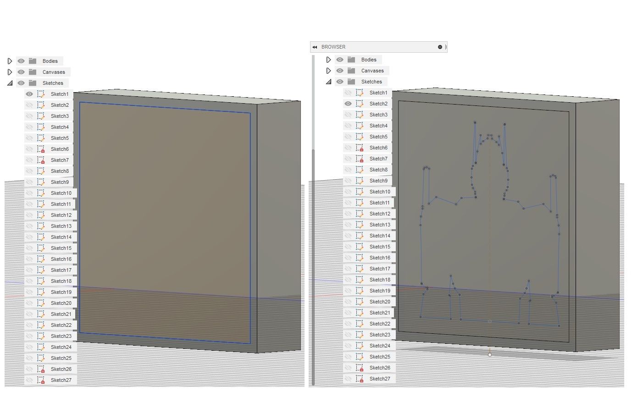The image size is (632, 397).
Task: Expand the Bodies folder in the right BROWSER panel
Action: click(x=328, y=60)
